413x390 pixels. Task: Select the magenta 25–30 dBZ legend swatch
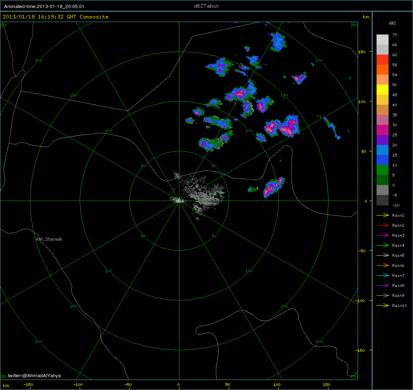[x=383, y=130]
